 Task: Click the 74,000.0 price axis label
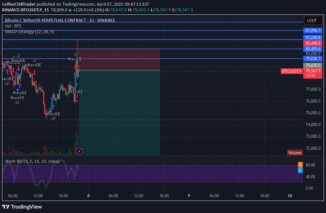(x=313, y=125)
